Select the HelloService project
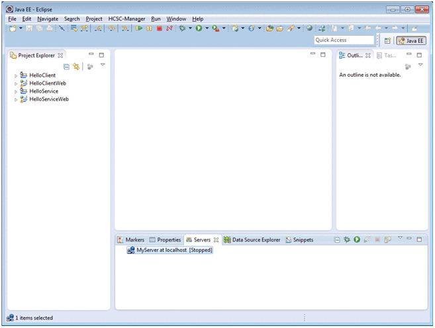This screenshot has width=435, height=328. click(43, 91)
